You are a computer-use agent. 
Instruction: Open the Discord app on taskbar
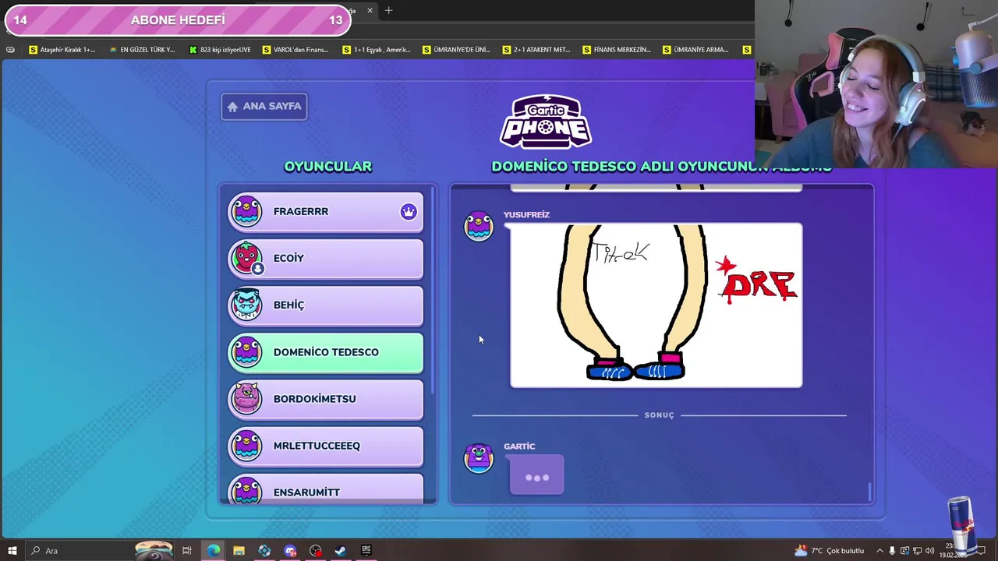290,551
